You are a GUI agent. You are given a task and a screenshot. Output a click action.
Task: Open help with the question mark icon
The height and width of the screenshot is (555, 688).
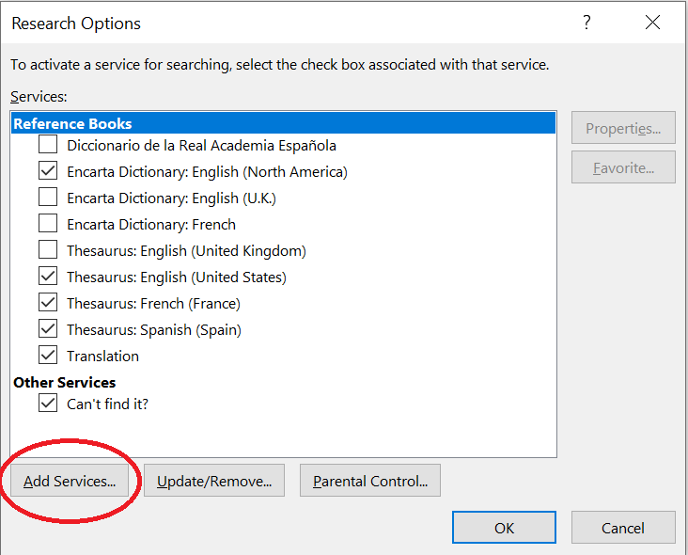(x=586, y=22)
